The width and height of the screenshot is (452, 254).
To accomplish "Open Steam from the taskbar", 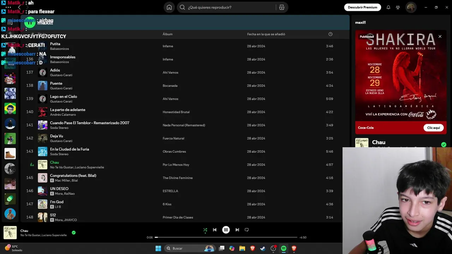I will [x=263, y=248].
